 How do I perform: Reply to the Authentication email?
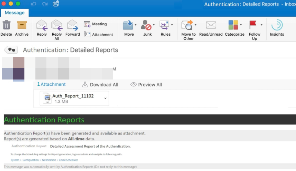[x=42, y=26]
